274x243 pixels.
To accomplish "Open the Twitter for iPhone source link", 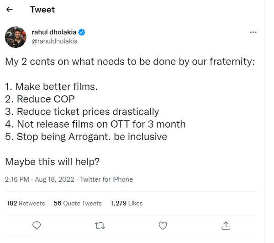I will click(x=106, y=179).
